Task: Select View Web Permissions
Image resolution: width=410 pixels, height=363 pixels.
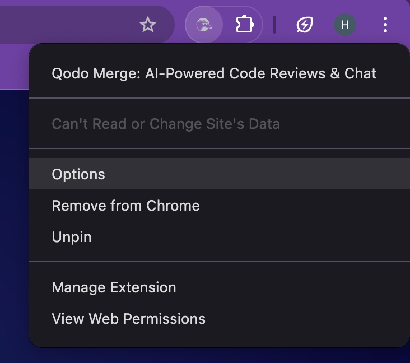Action: (128, 319)
